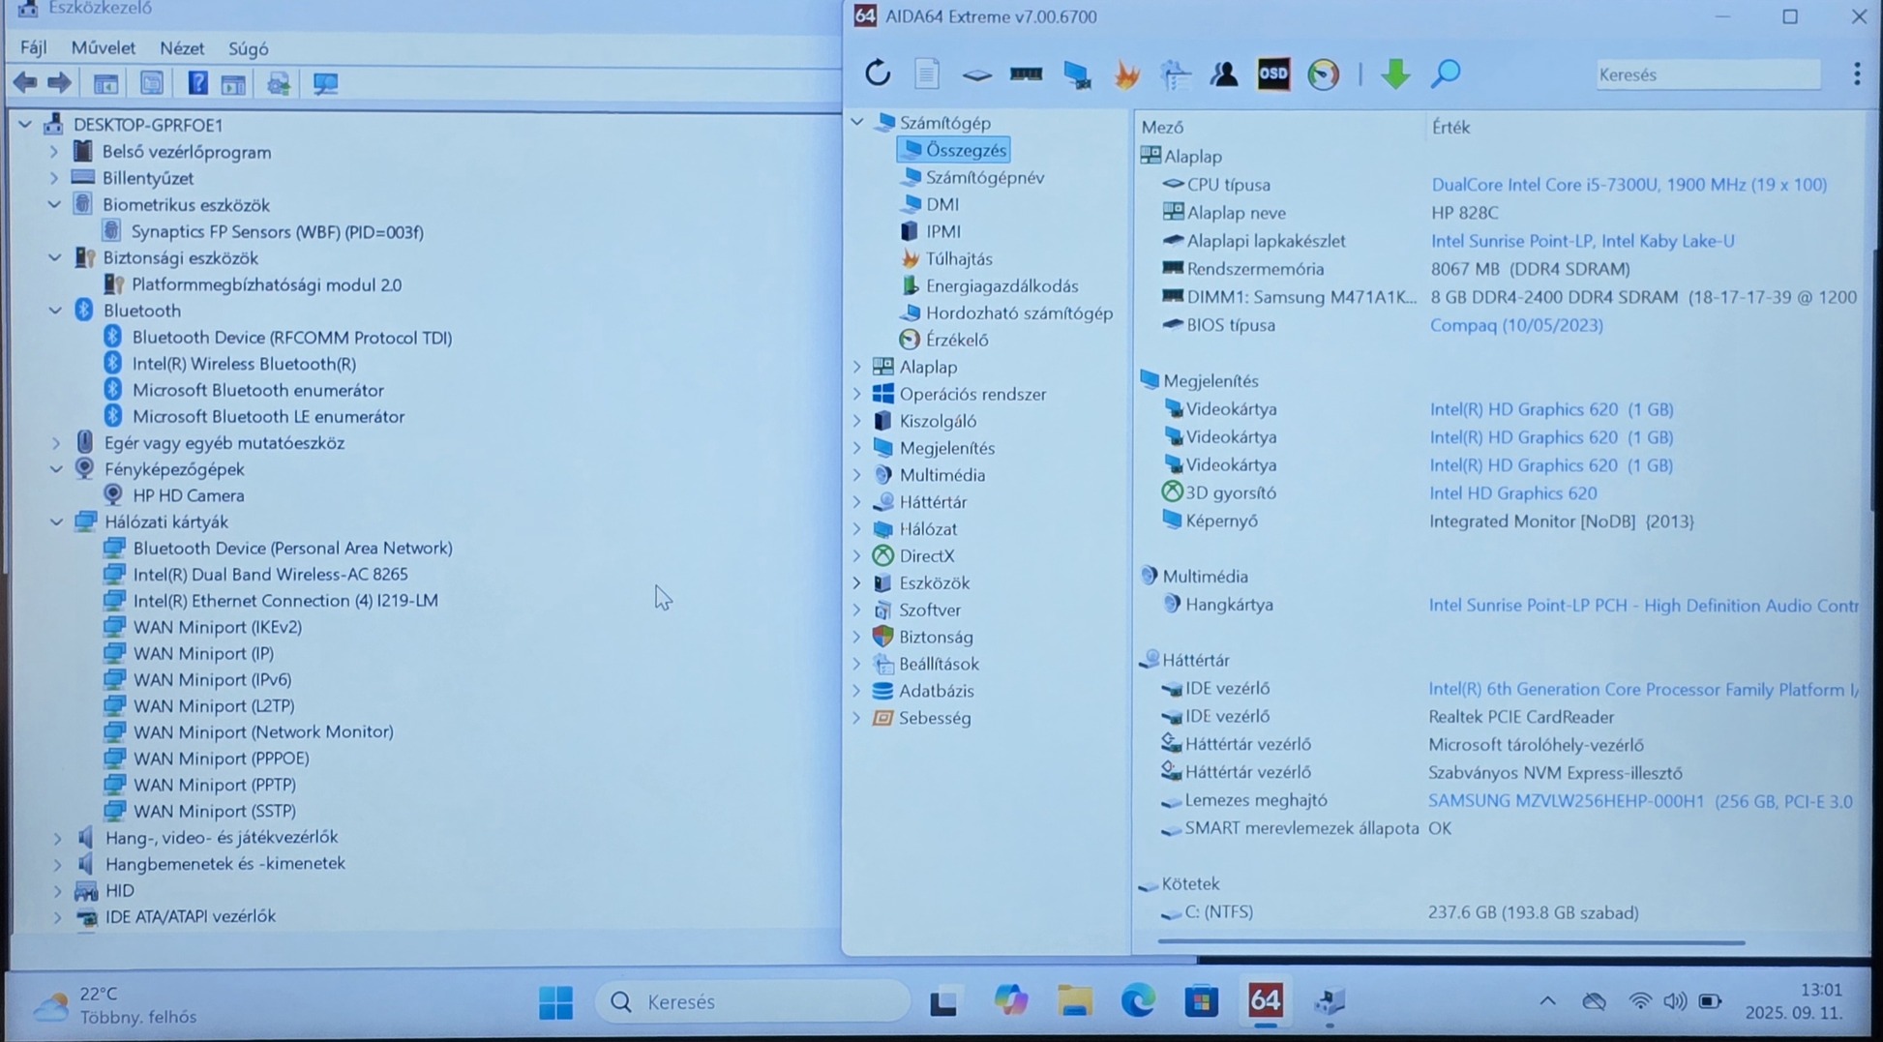
Task: Click the printer icon in Eszközkezelő toolbar
Action: point(279,84)
